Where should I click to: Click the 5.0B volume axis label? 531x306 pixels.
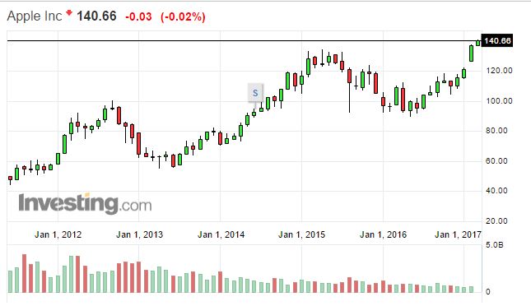(495, 245)
